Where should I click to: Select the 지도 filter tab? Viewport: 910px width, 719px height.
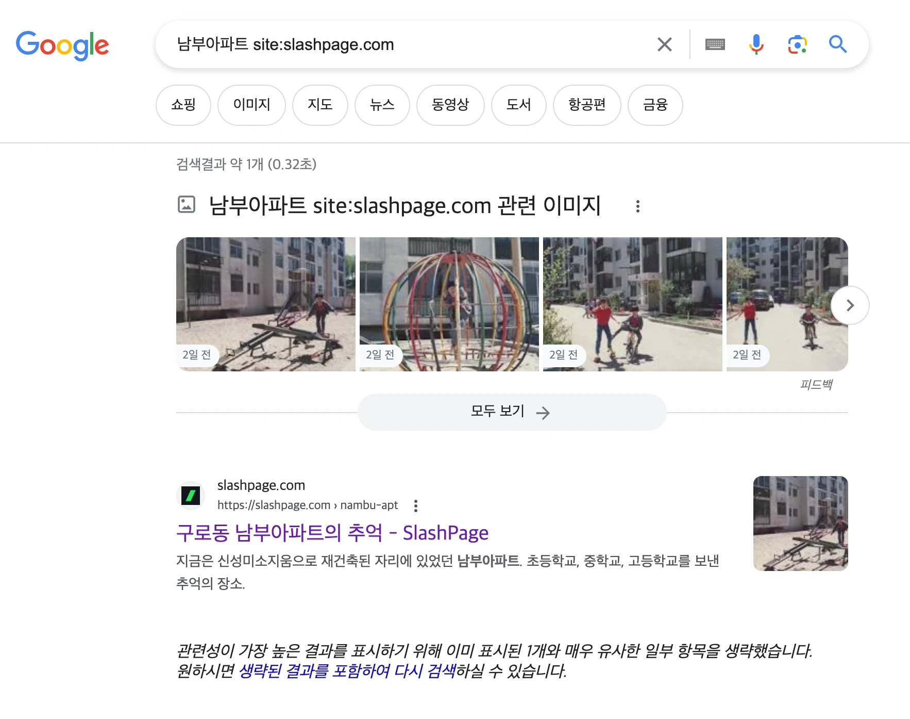[320, 105]
